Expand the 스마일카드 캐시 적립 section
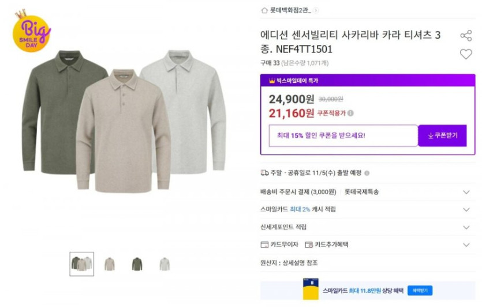Image resolution: width=482 pixels, height=307 pixels. pyautogui.click(x=466, y=210)
